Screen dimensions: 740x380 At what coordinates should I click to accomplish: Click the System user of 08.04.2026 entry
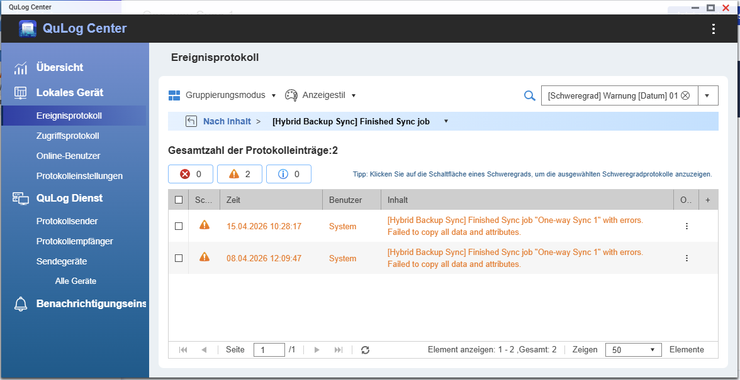[342, 259]
